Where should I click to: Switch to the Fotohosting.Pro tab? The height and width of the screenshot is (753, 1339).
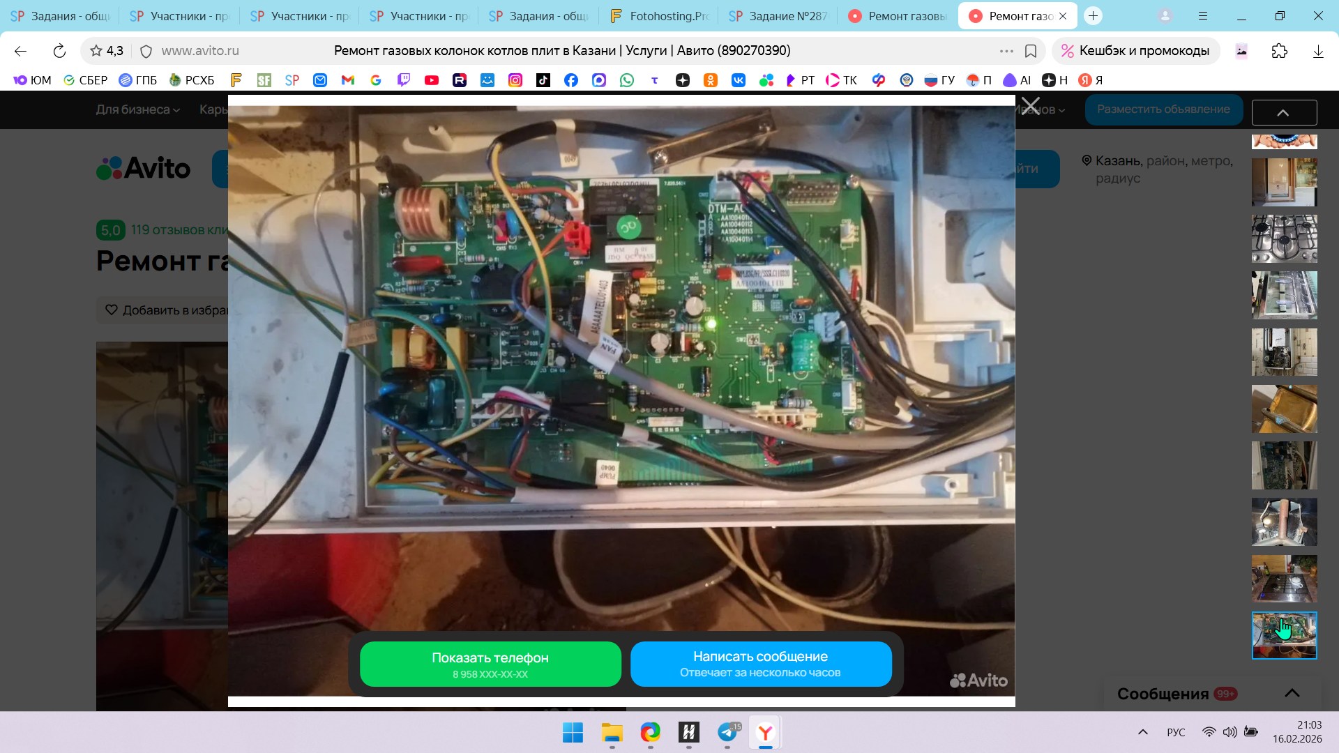coord(659,15)
